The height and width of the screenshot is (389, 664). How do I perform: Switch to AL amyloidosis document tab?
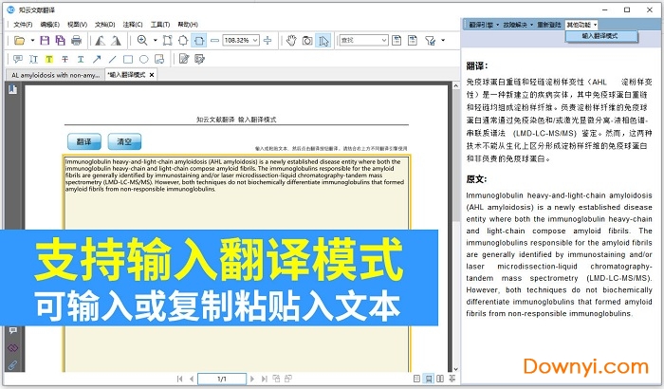pos(54,74)
